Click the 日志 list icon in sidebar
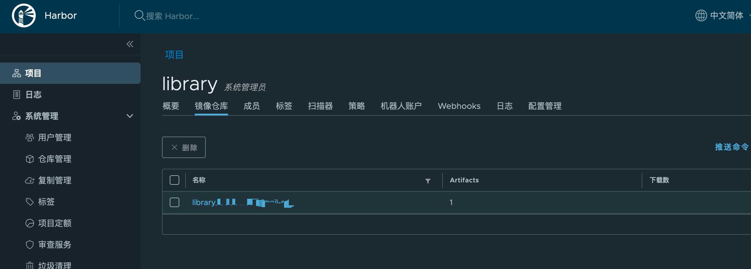This screenshot has height=269, width=751. pyautogui.click(x=17, y=95)
